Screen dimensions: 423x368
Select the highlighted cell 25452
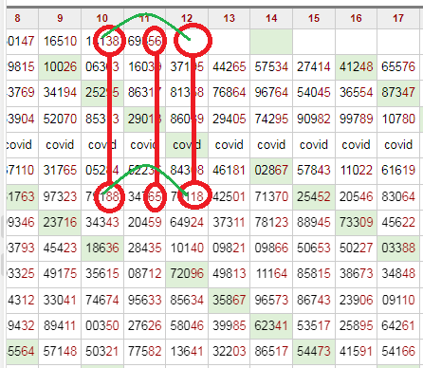[314, 197]
